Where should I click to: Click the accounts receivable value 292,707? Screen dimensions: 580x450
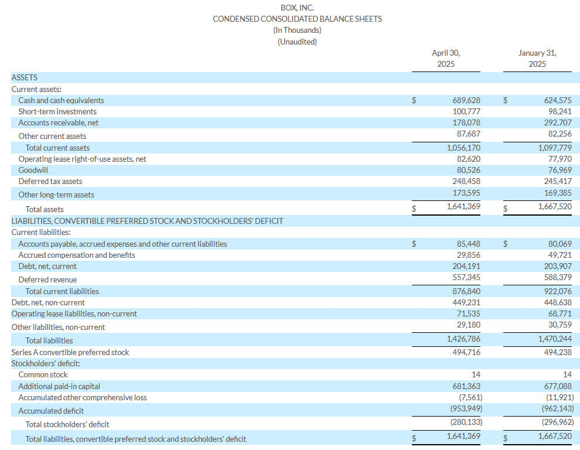(x=557, y=122)
